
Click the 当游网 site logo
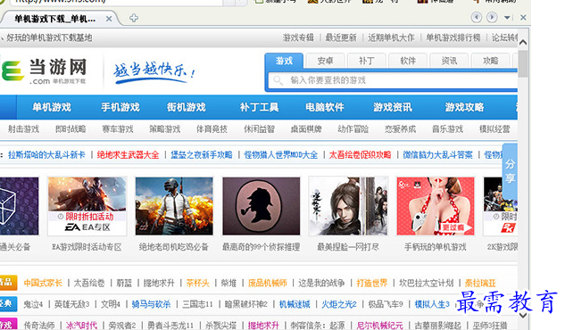pyautogui.click(x=44, y=70)
